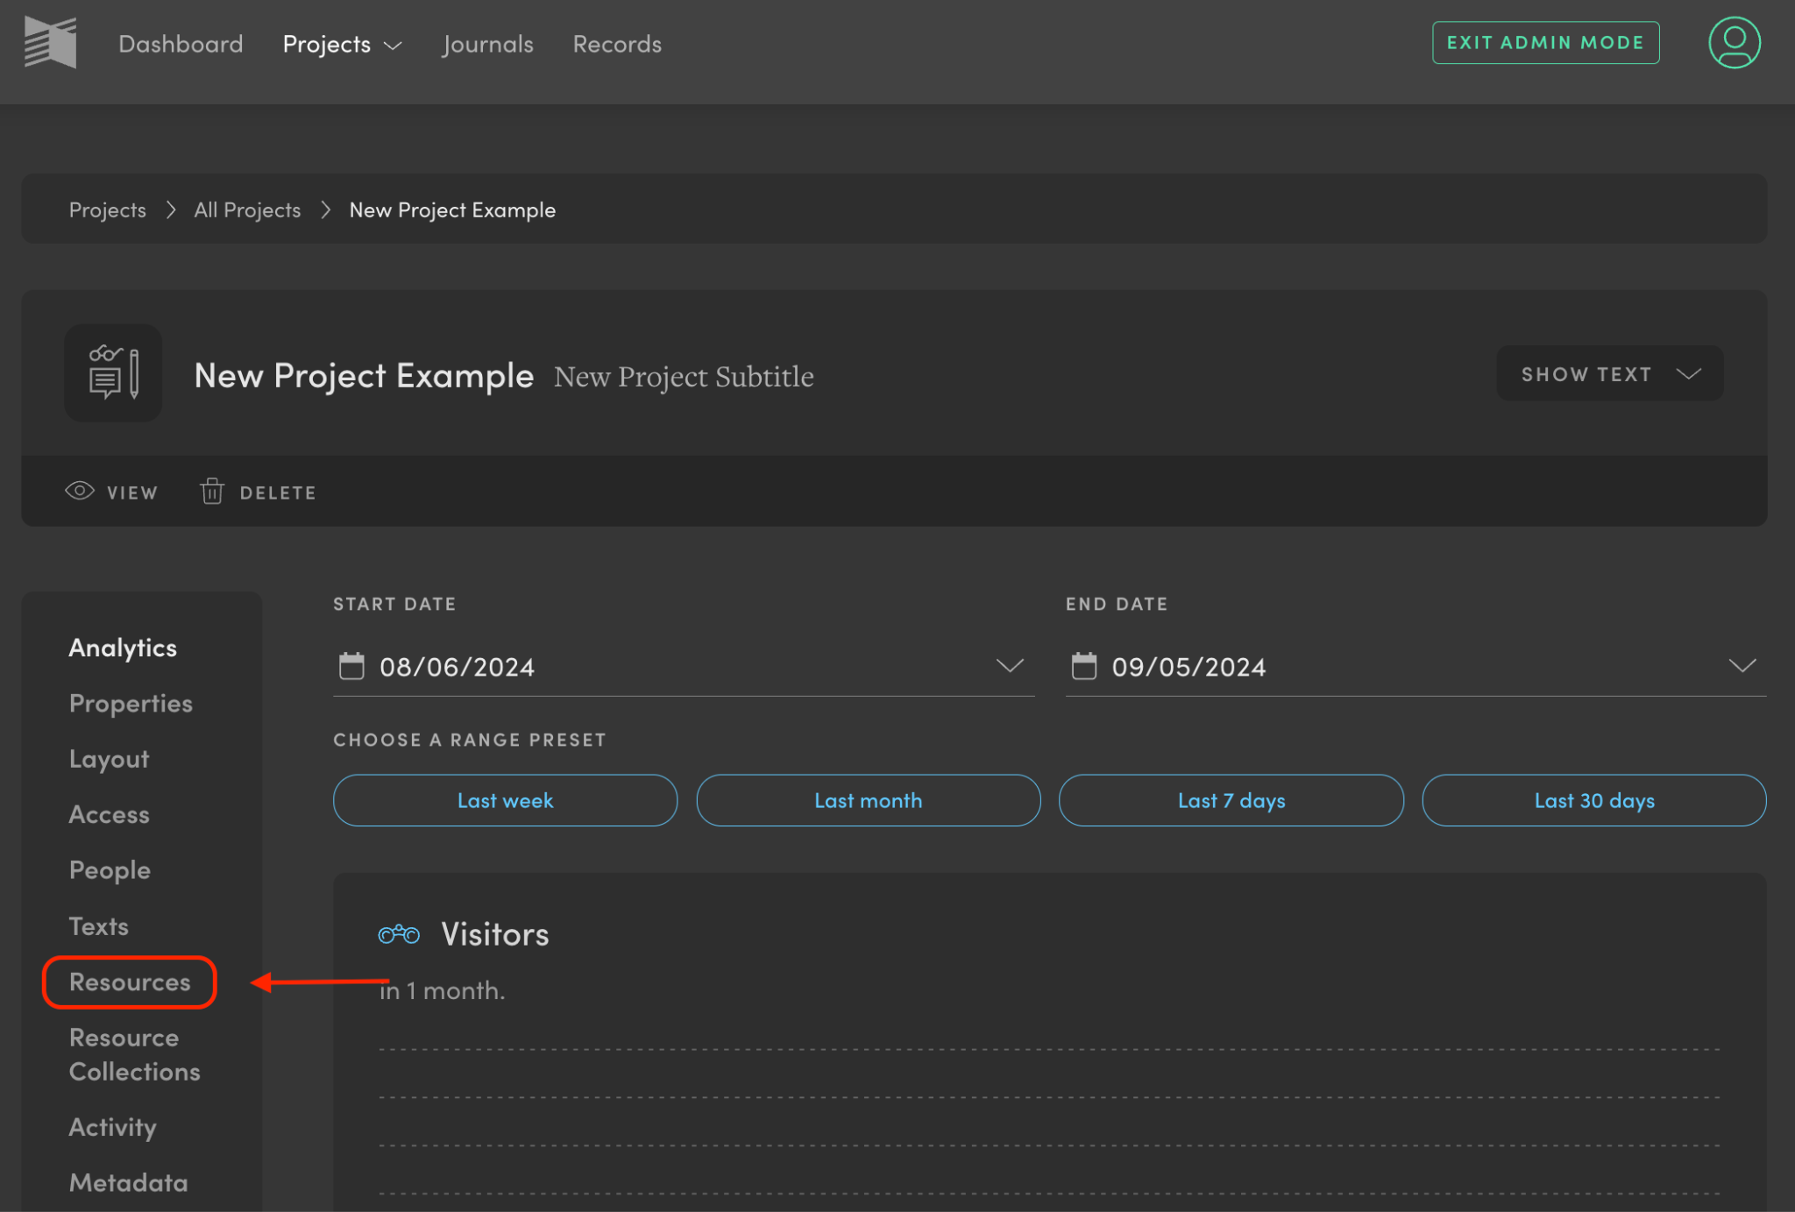Open the user account avatar menu
Image resolution: width=1795 pixels, height=1212 pixels.
pos(1735,41)
